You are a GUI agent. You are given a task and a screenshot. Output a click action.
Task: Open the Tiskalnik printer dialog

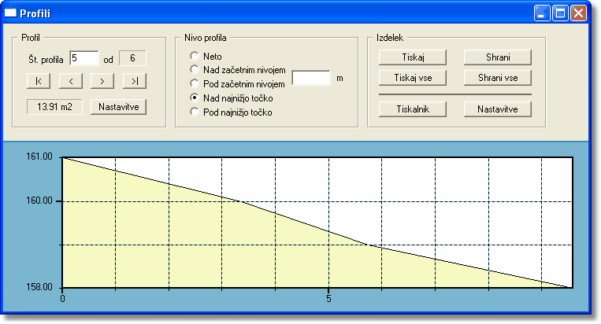click(413, 109)
